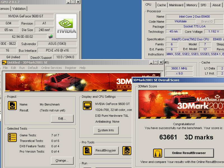
Task: Click the Display settings monitor icon
Action: click(x=87, y=106)
